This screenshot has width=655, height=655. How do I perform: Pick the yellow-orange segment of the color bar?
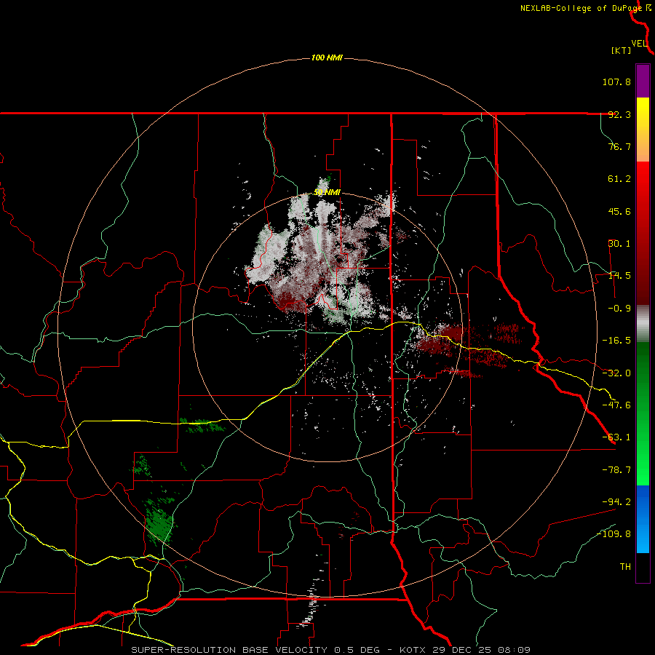(x=643, y=130)
